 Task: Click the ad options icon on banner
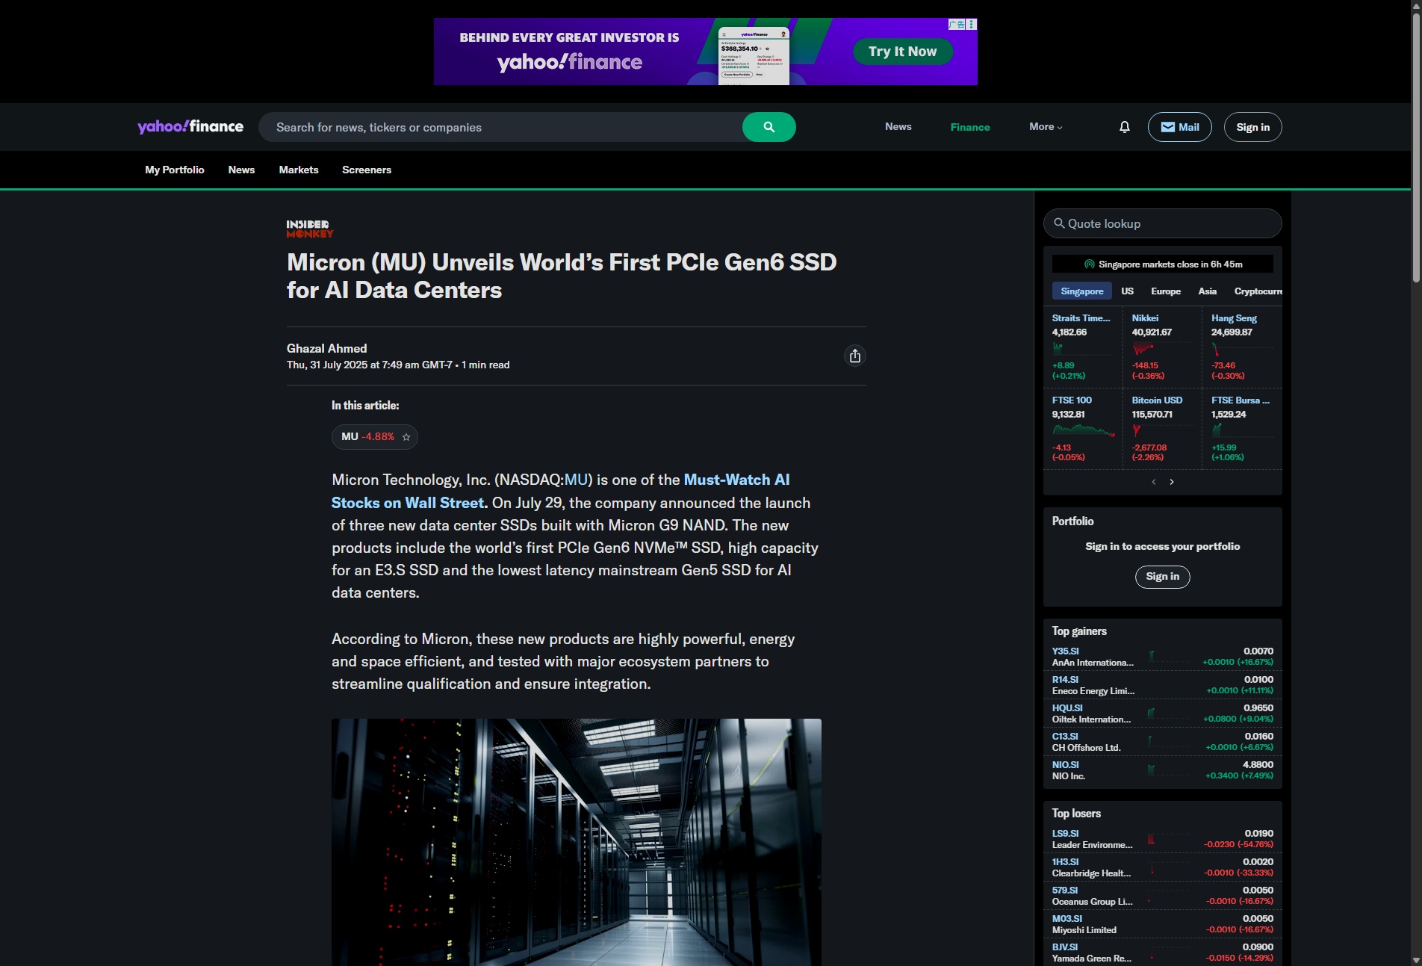coord(972,25)
